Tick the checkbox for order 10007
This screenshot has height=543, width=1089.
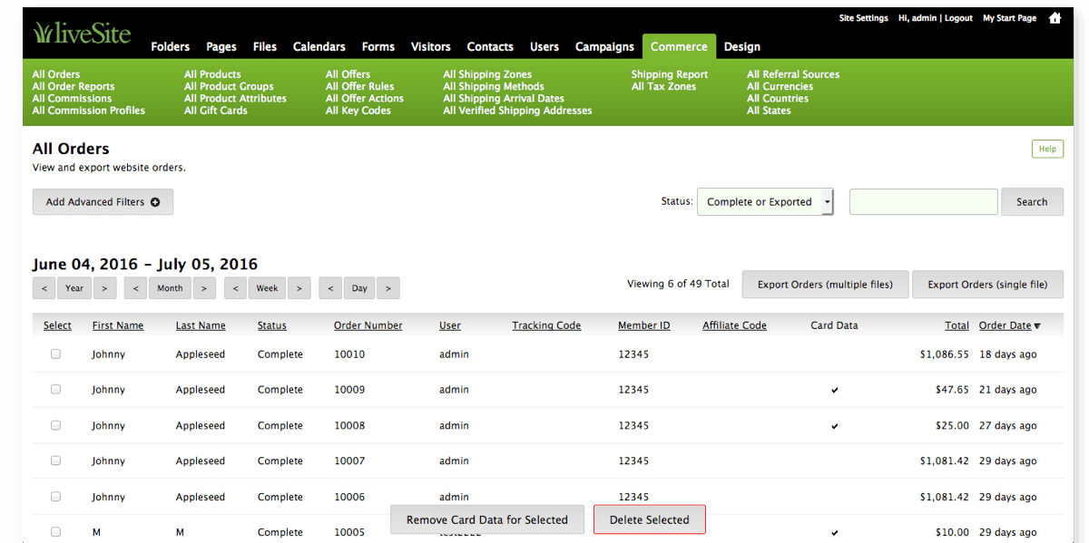click(x=55, y=461)
